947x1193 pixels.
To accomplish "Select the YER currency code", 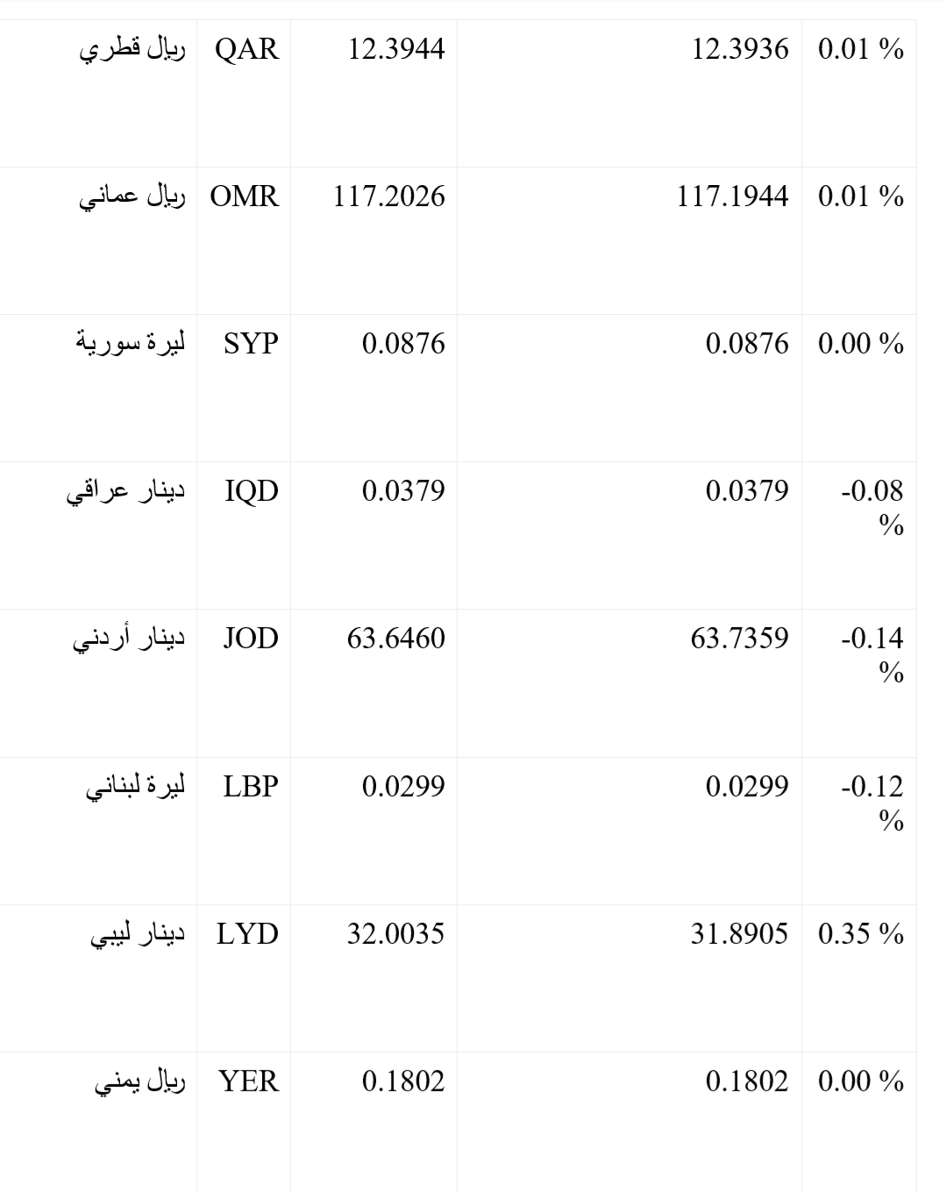I will pyautogui.click(x=249, y=1082).
